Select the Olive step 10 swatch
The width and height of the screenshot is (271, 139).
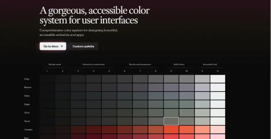click(x=187, y=113)
